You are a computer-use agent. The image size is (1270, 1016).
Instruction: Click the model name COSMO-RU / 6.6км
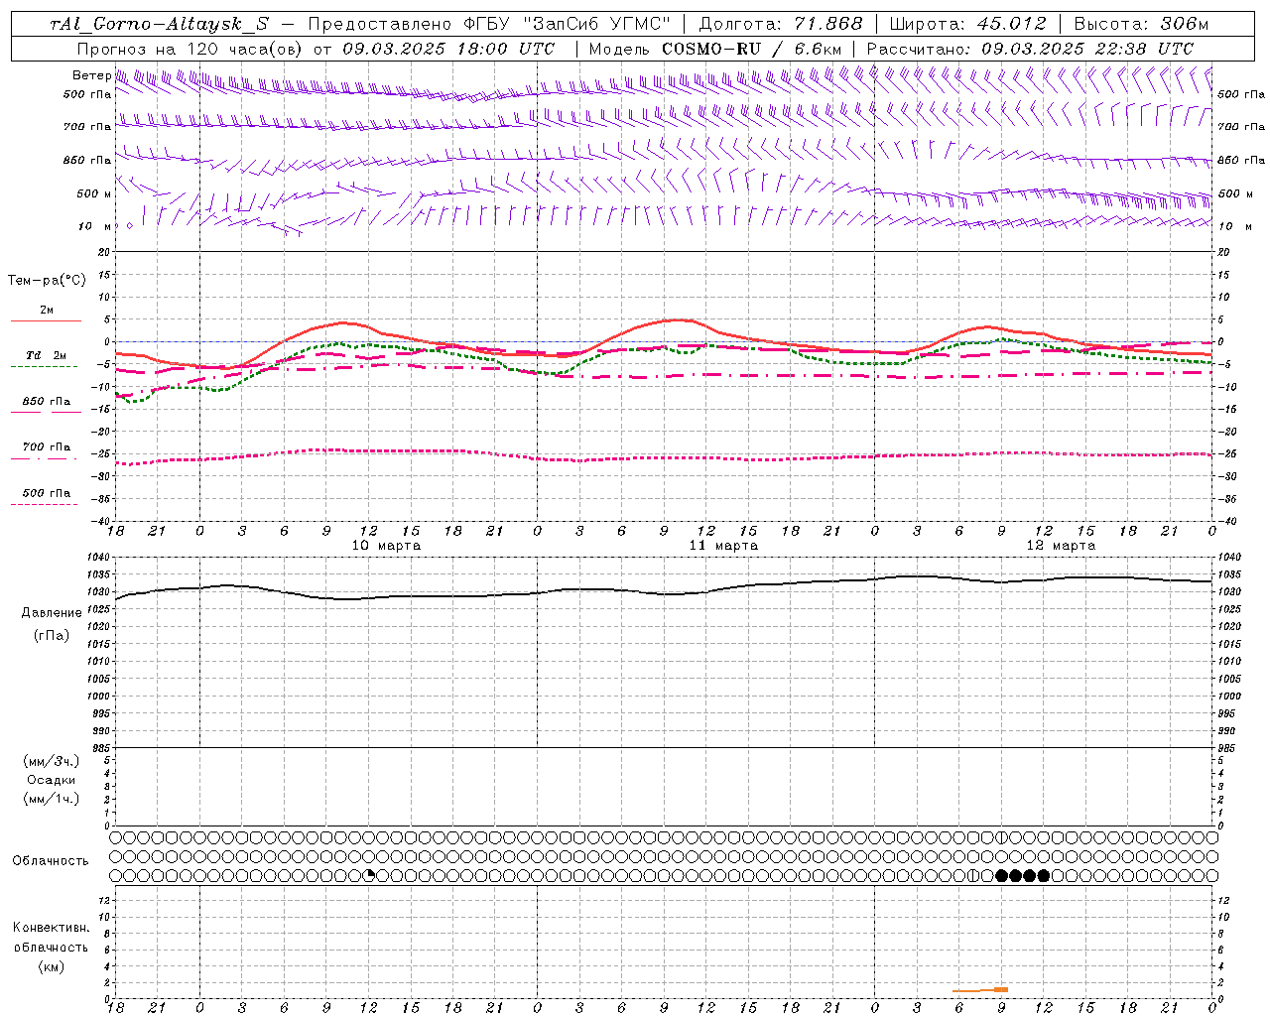click(x=751, y=49)
